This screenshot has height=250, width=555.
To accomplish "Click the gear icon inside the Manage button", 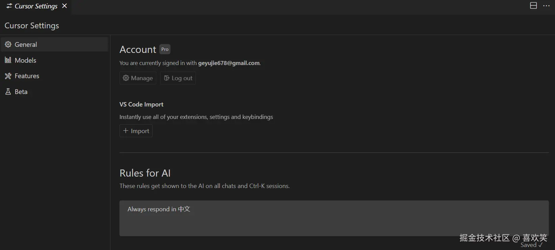I will (x=126, y=78).
